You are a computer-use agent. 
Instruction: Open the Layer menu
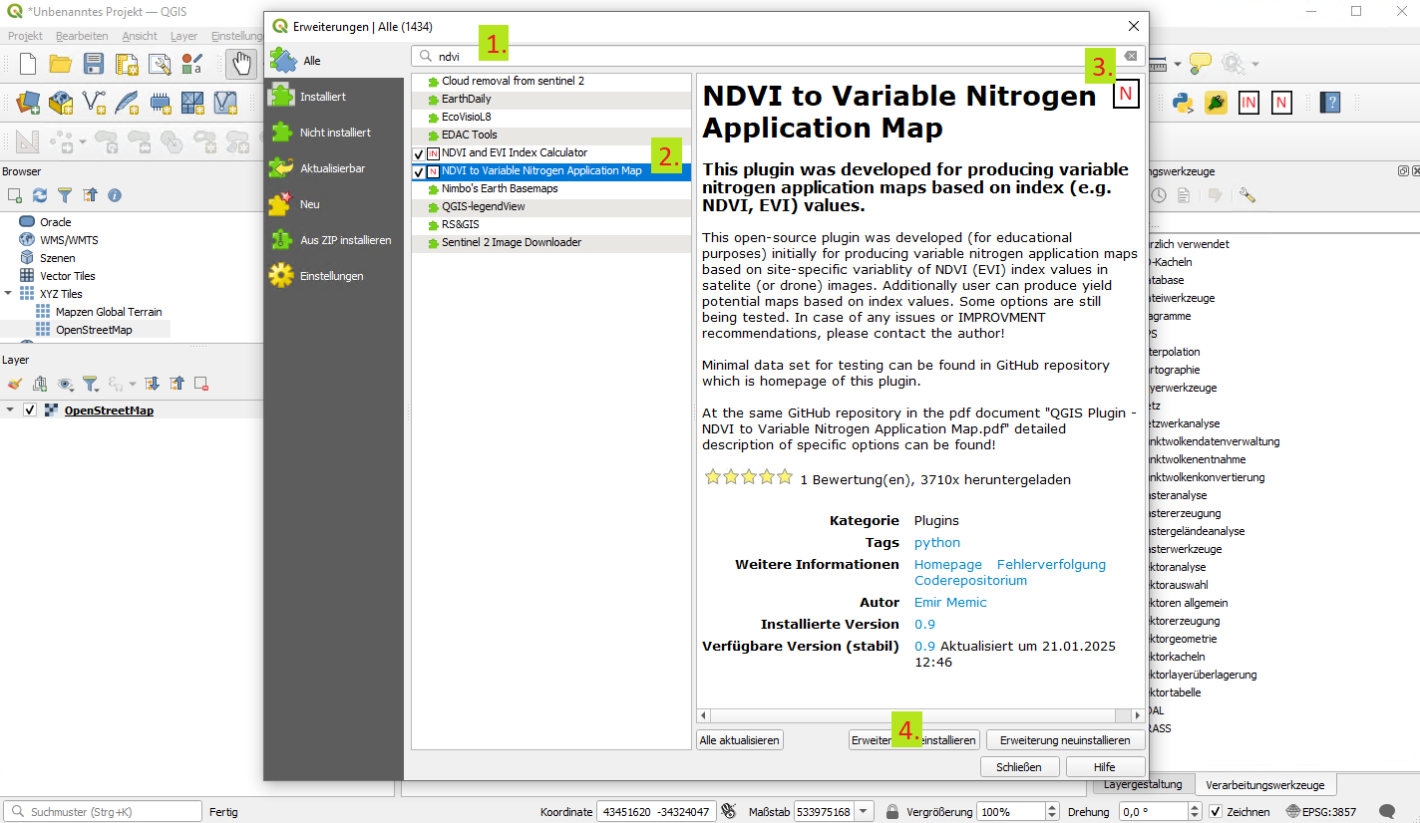tap(183, 36)
